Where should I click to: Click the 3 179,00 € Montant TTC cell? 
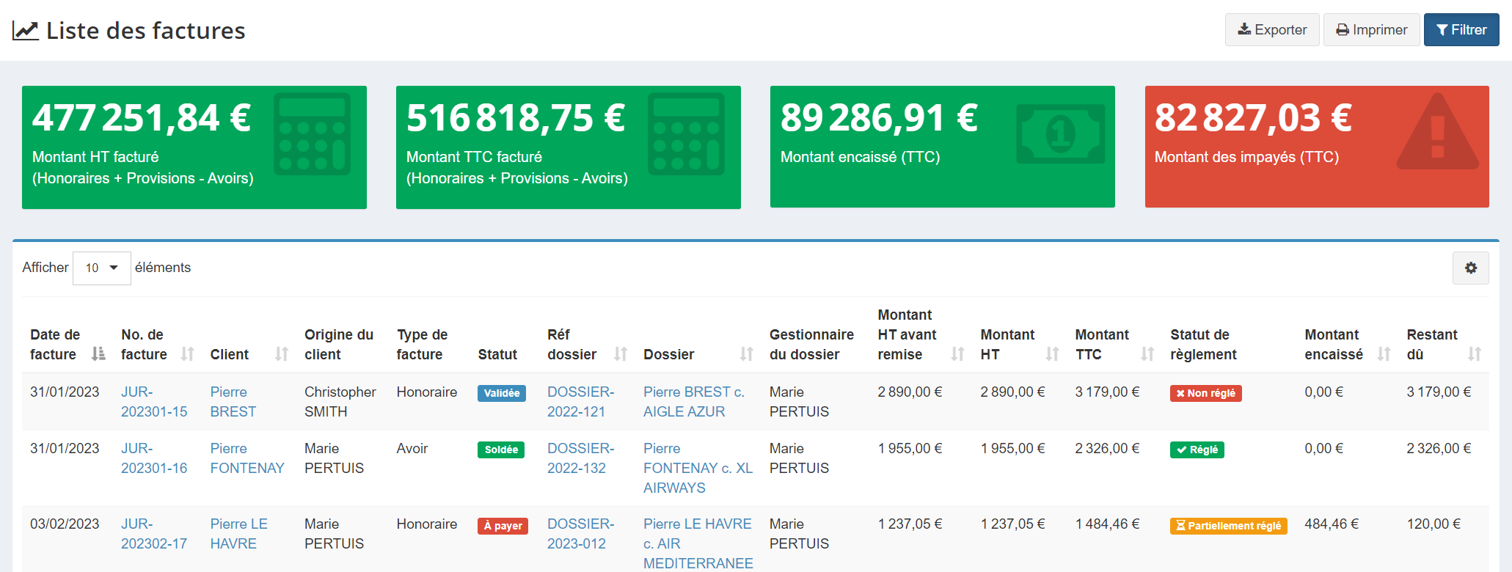pos(1107,392)
